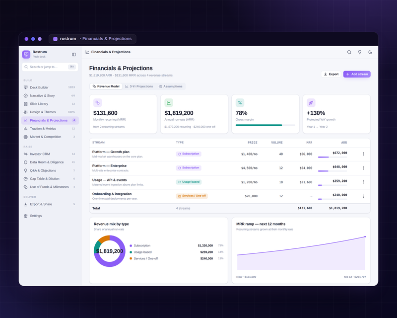Click the Rostrum logo icon in sidebar
This screenshot has height=318, width=397.
tap(26, 54)
